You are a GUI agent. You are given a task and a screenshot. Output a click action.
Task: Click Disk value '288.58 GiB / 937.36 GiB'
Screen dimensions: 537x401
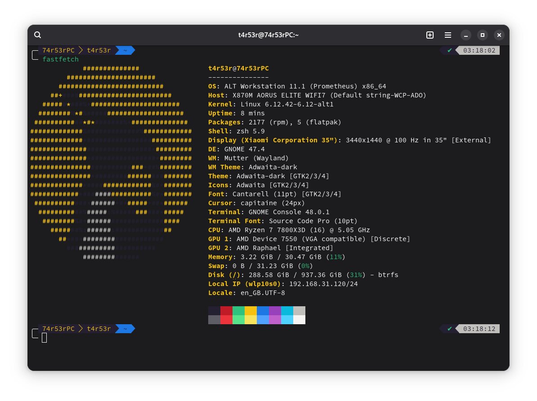point(295,275)
